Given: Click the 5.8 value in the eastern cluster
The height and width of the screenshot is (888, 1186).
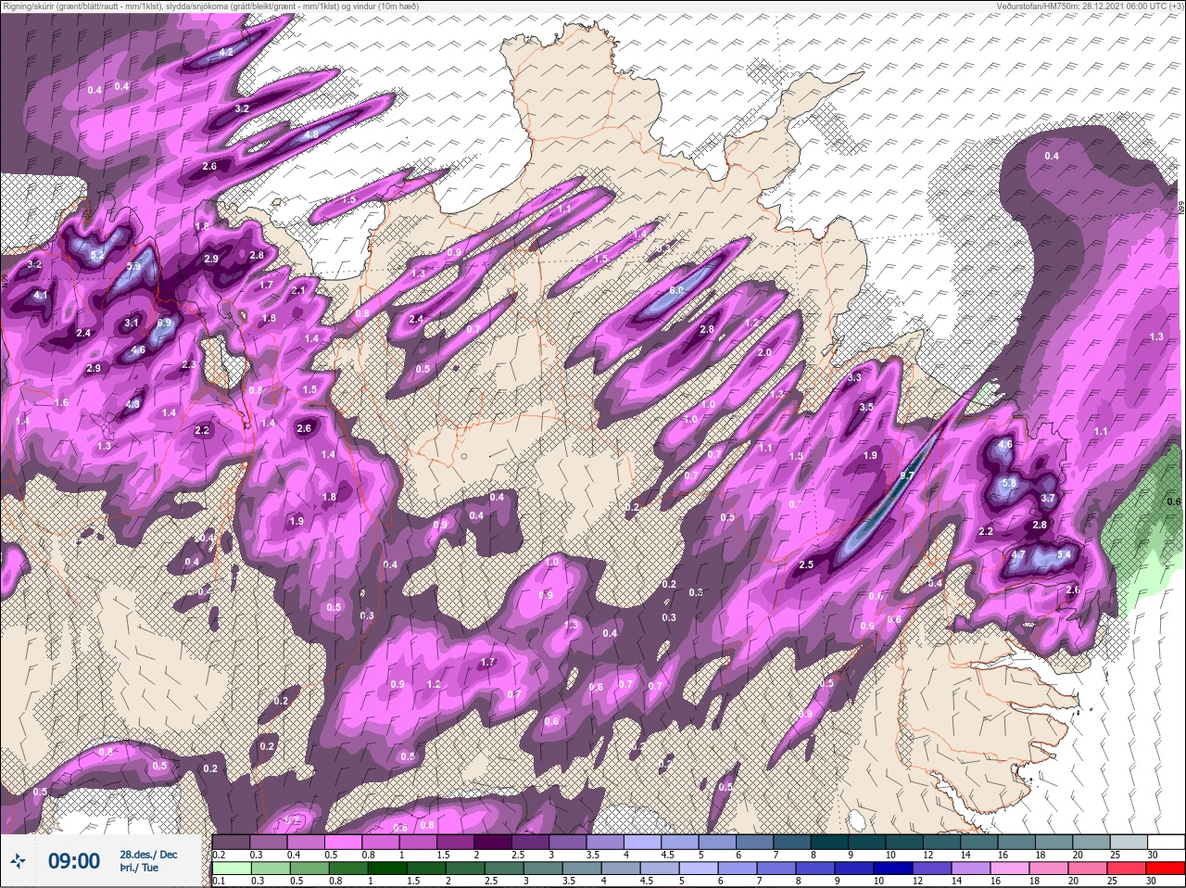Looking at the screenshot, I should 1010,483.
